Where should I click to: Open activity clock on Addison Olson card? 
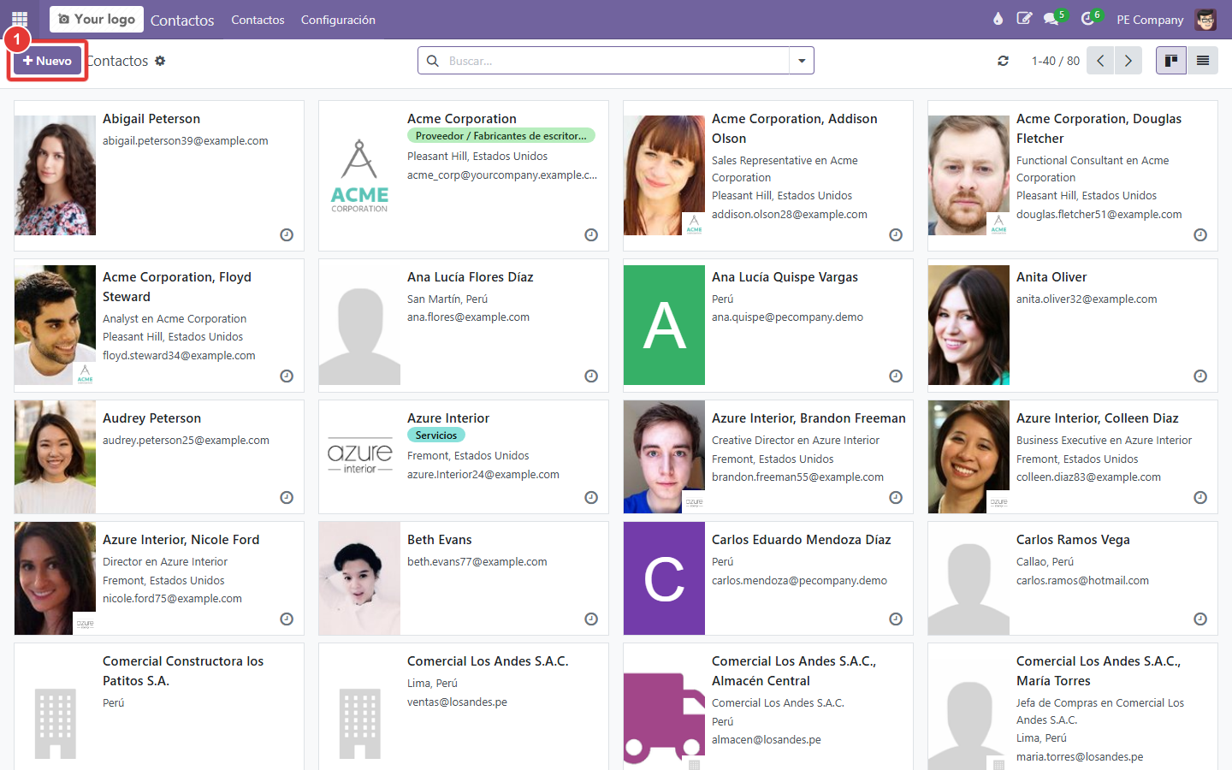896,234
